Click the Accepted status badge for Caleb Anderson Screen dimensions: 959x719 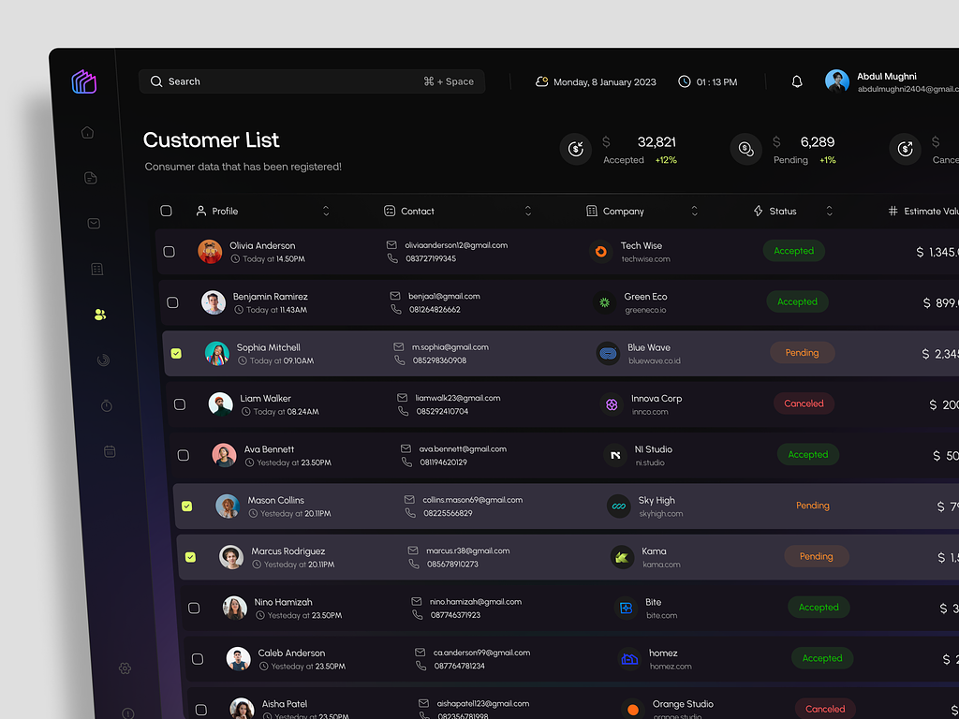pyautogui.click(x=822, y=658)
